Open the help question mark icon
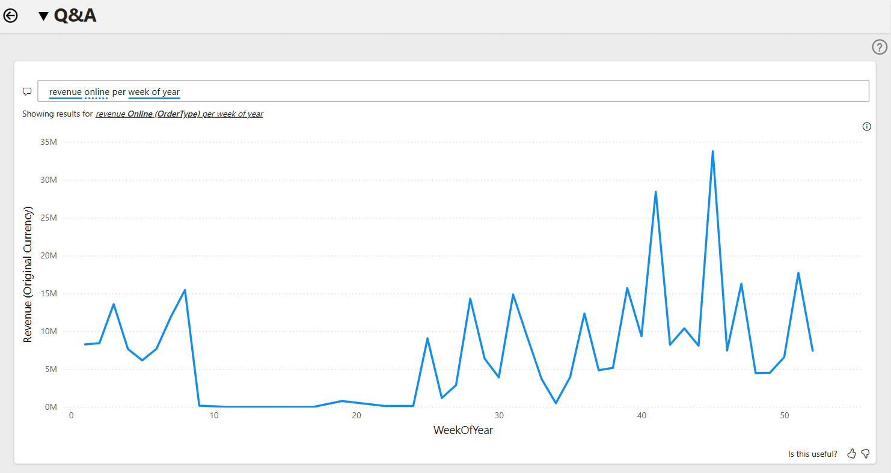Image resolution: width=891 pixels, height=473 pixels. 880,47
